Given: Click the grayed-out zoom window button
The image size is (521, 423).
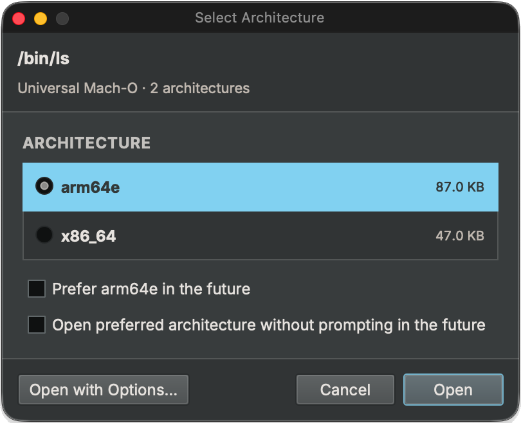Looking at the screenshot, I should point(62,18).
